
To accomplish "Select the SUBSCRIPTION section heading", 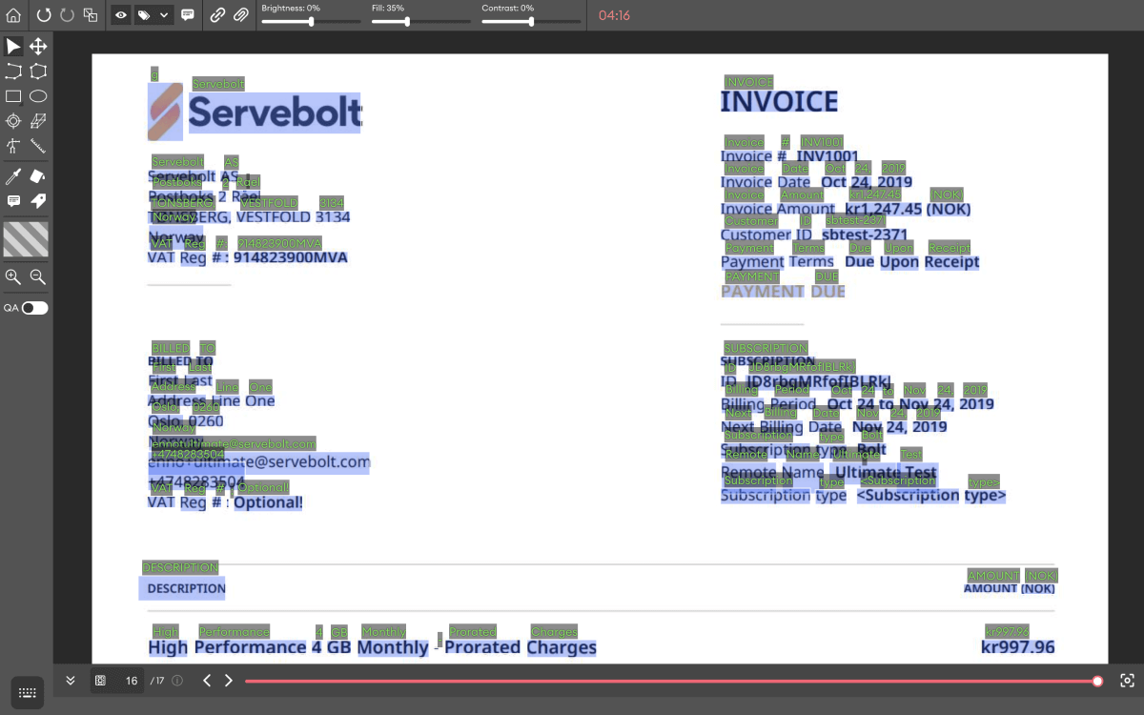I will click(767, 361).
